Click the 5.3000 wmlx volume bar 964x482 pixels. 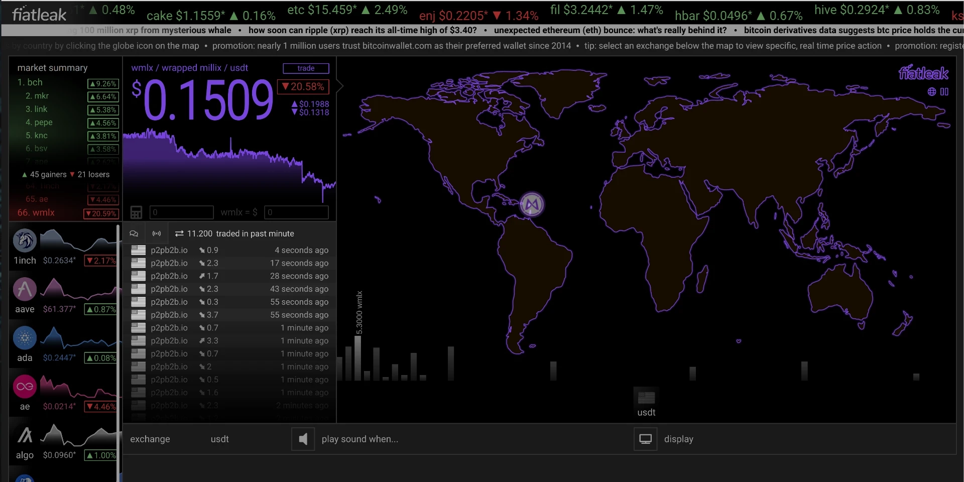(357, 358)
